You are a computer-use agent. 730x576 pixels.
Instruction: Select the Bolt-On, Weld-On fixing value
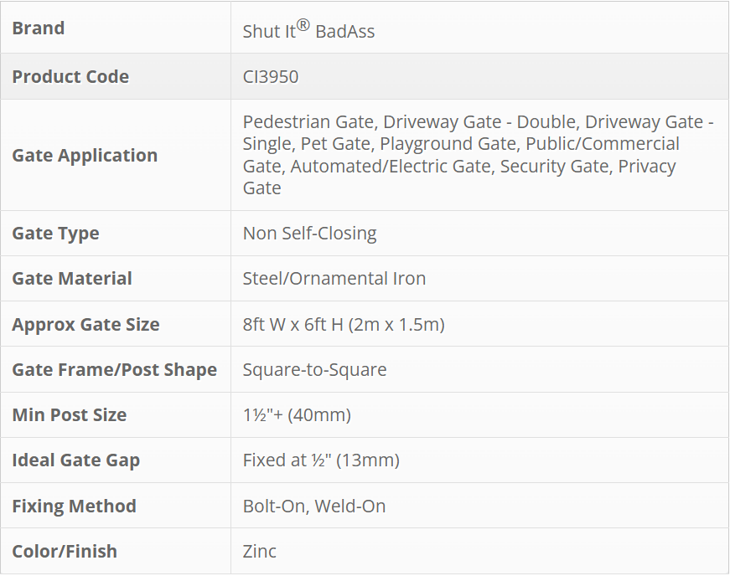[x=314, y=507]
